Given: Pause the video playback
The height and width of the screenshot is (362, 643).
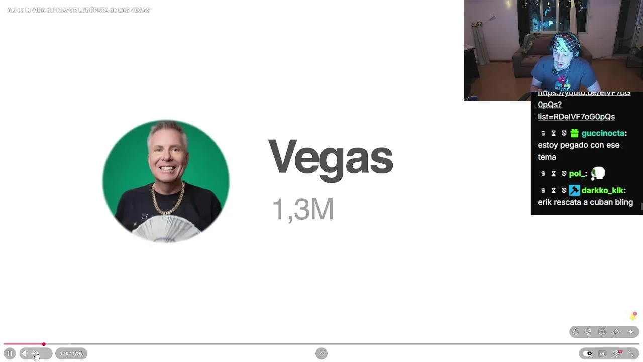Looking at the screenshot, I should pos(10,353).
